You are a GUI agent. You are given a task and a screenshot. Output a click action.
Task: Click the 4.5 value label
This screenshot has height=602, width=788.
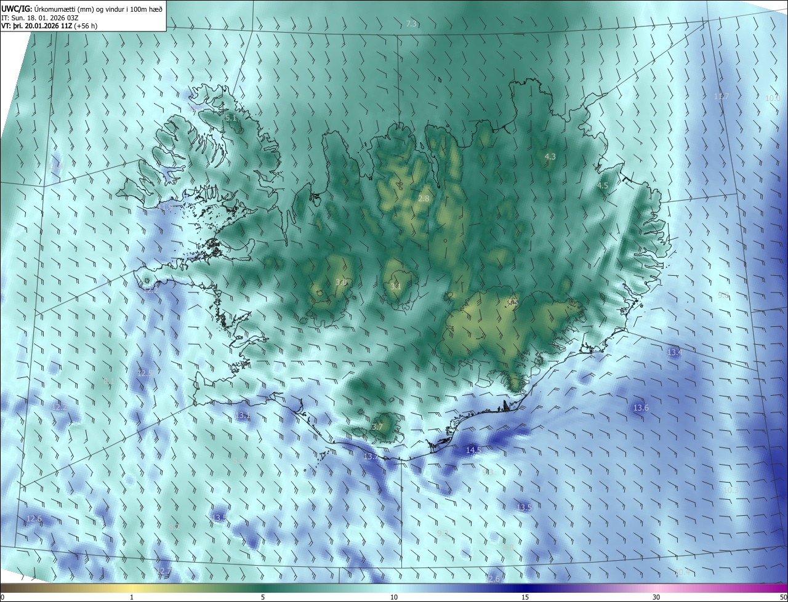[x=603, y=185]
